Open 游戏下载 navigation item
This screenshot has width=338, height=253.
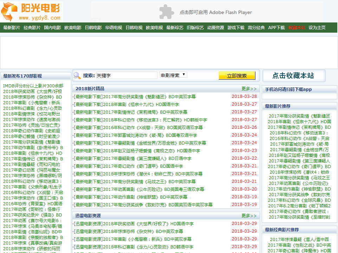(236, 28)
